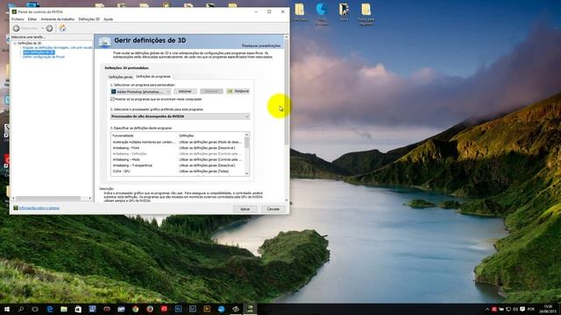The width and height of the screenshot is (561, 315).
Task: Select the Antialiasing - FXAA row
Action: (x=178, y=148)
